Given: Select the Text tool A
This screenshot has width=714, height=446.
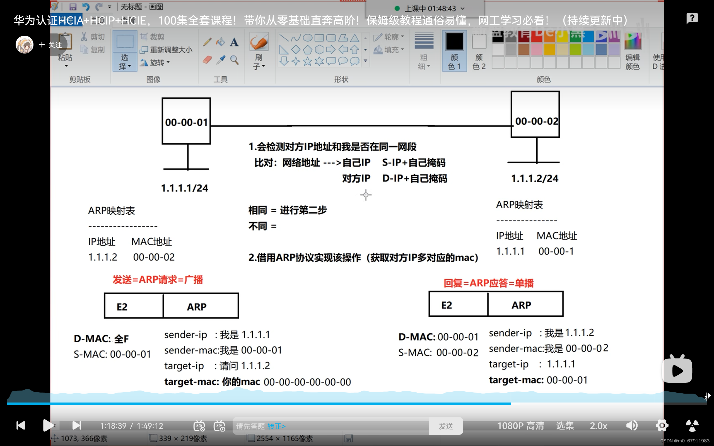Looking at the screenshot, I should [234, 42].
